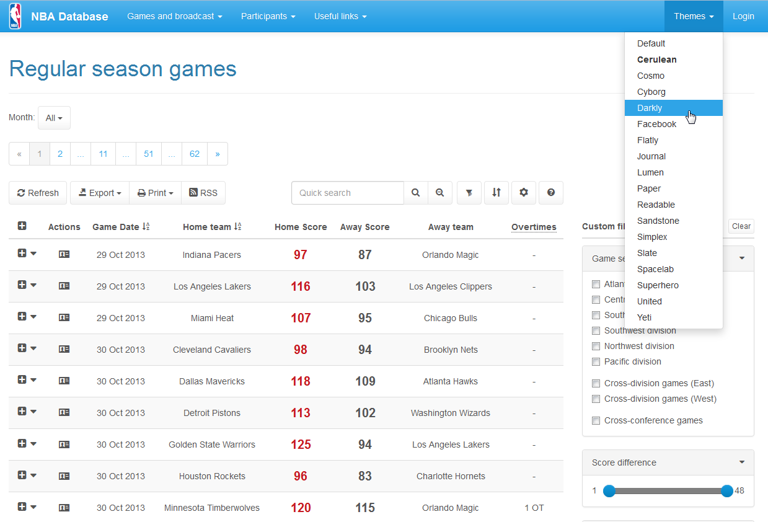
Task: Click the magnifier search button beside Quick search
Action: pyautogui.click(x=416, y=193)
